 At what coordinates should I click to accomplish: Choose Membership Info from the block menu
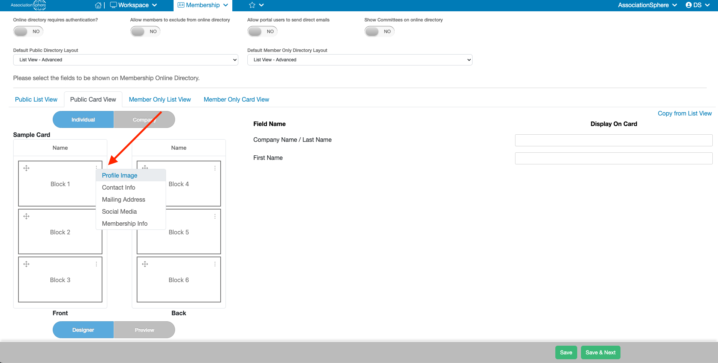pos(131,223)
